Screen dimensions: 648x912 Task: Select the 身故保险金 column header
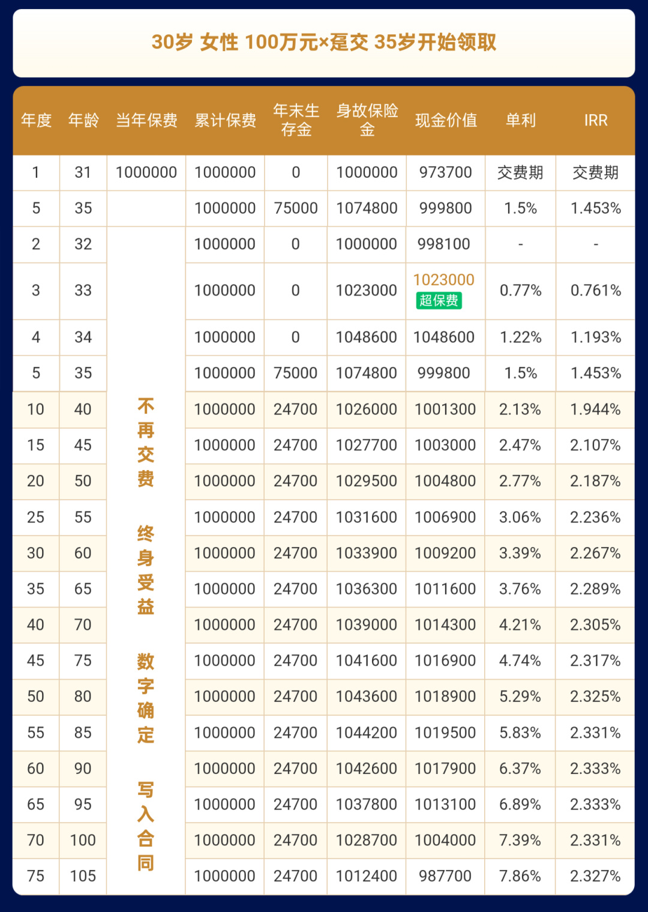[367, 120]
